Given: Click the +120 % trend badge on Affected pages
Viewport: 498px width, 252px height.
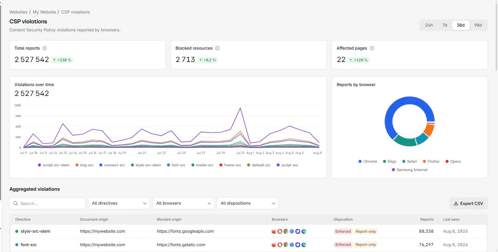Looking at the screenshot, I should 358,60.
